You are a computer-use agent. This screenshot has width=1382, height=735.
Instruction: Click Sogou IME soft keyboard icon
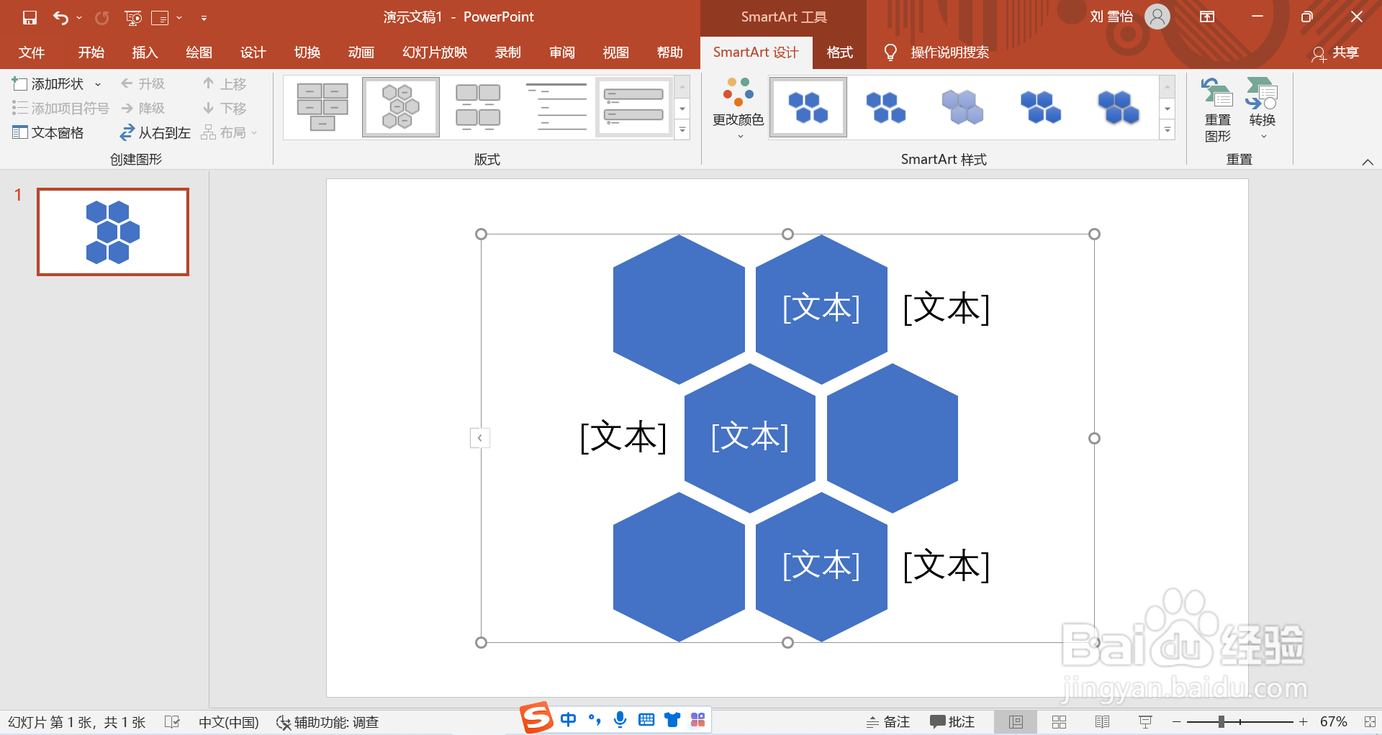click(x=646, y=719)
